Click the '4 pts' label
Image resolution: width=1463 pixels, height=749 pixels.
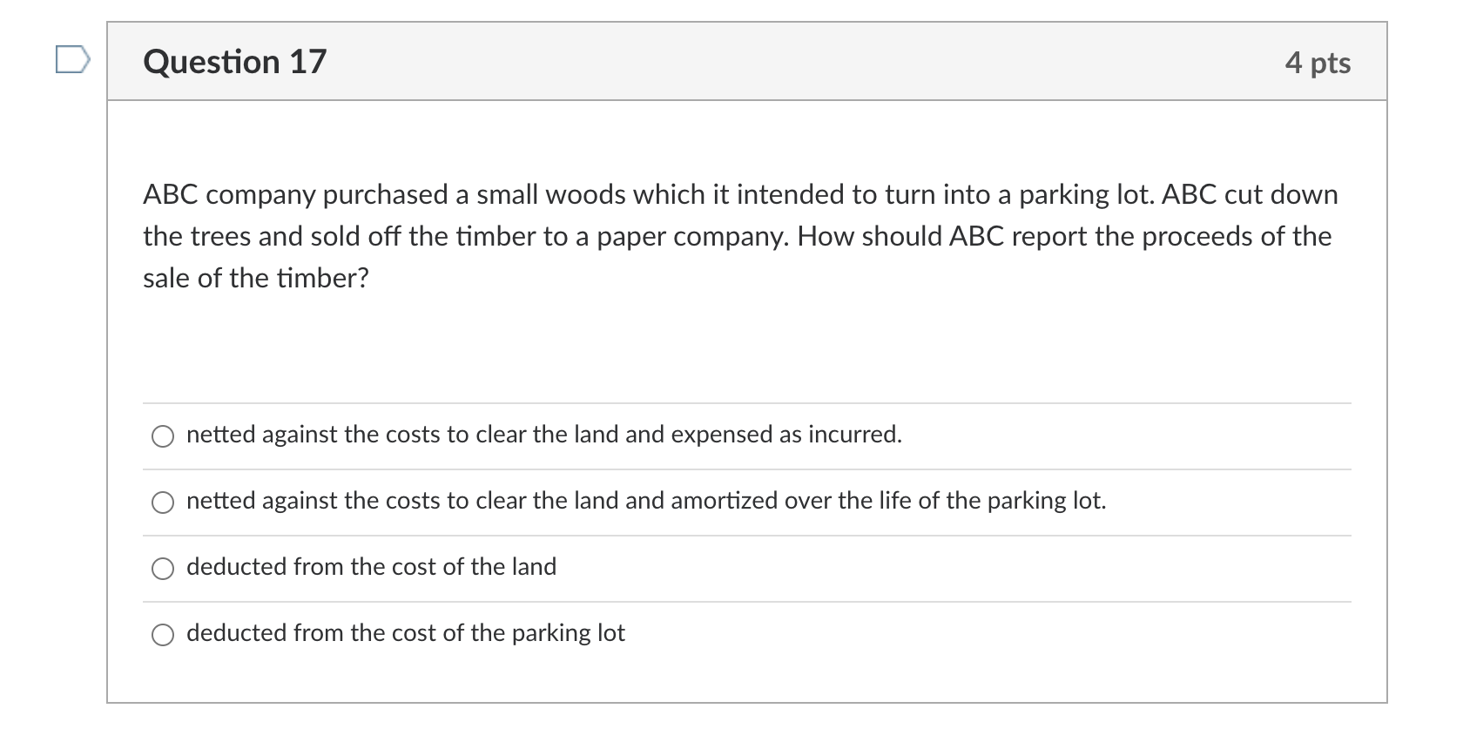coord(1319,63)
